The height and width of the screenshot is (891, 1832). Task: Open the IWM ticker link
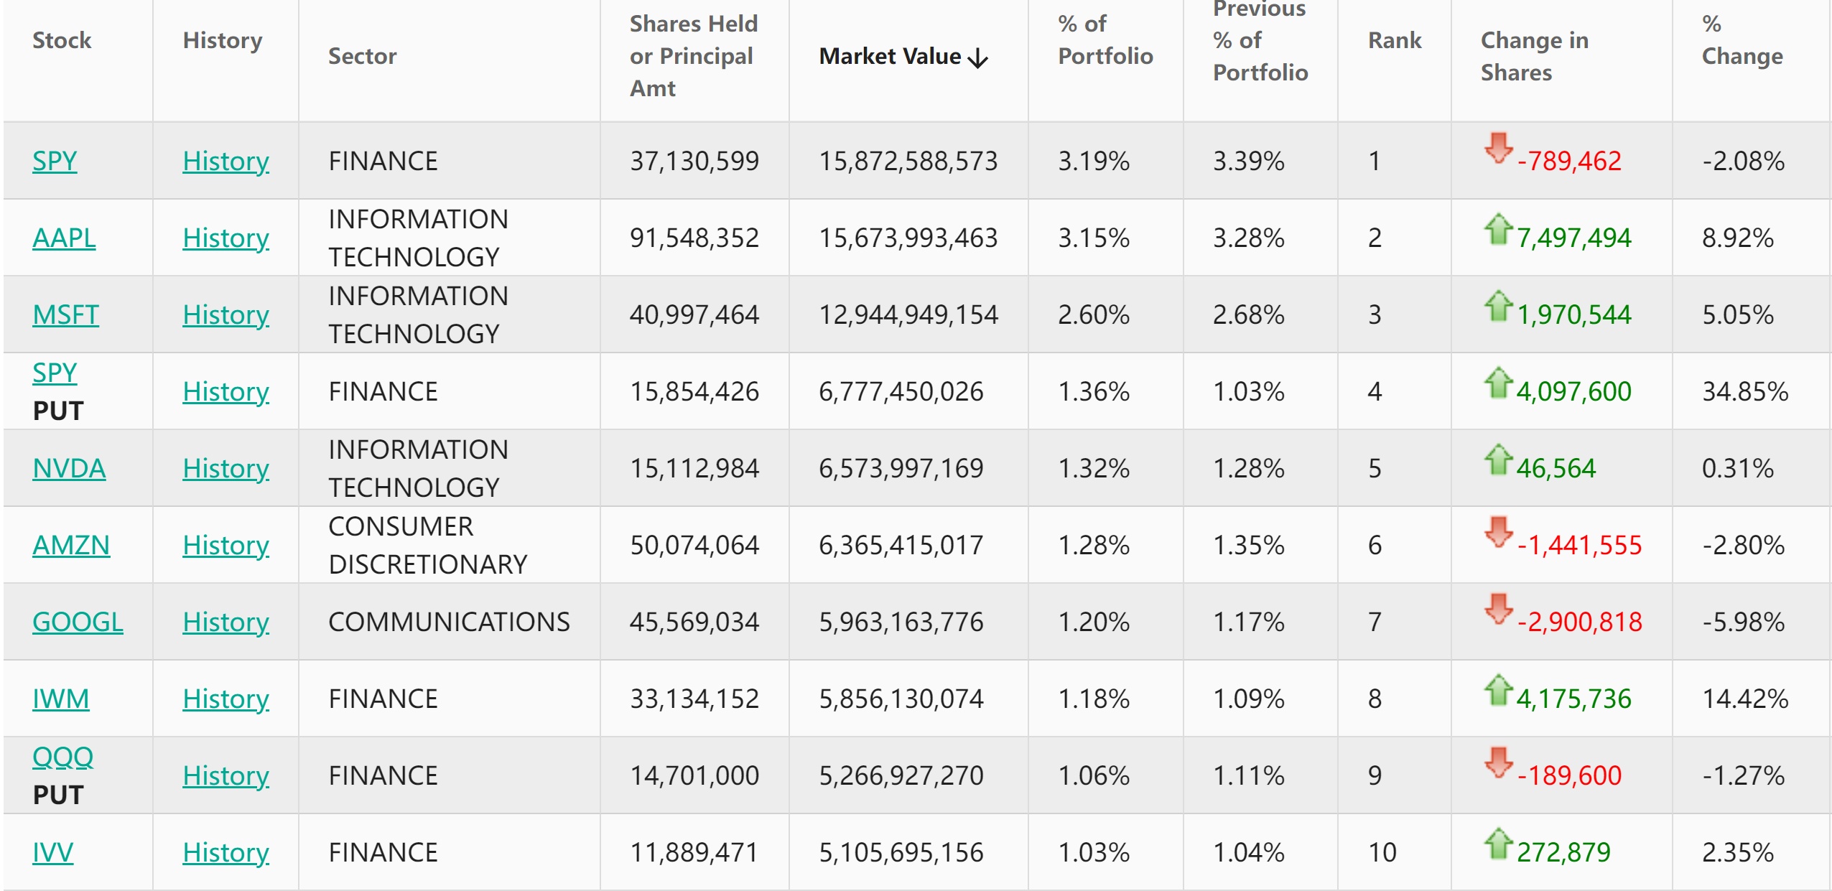point(61,699)
